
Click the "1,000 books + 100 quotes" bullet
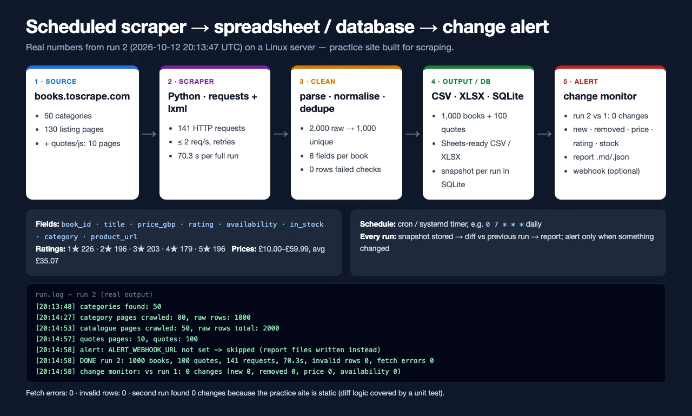[x=474, y=122]
